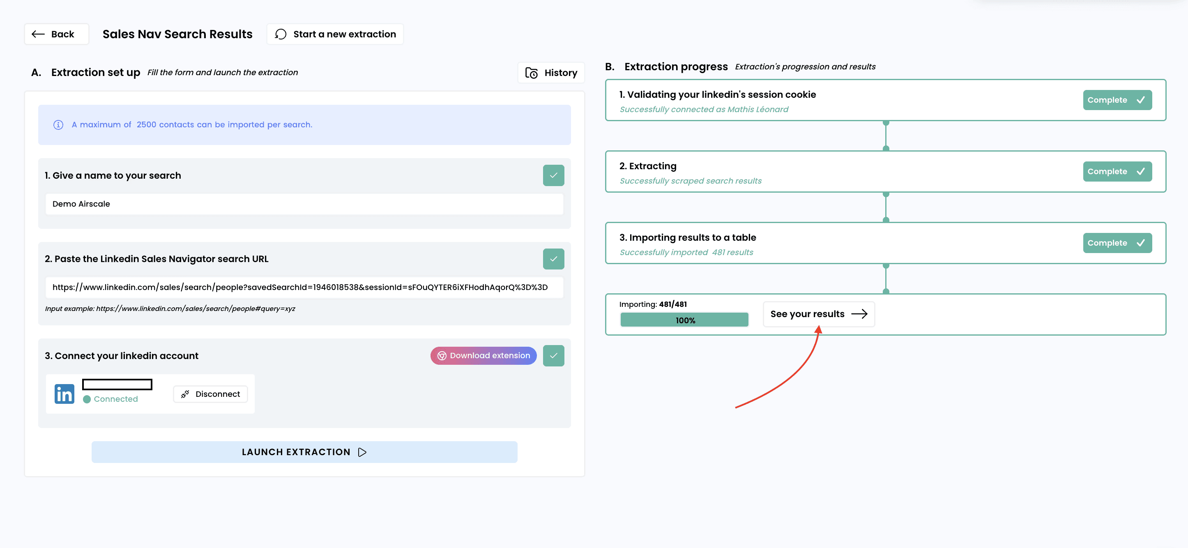1188x548 pixels.
Task: Click Complete badge for Importing results step
Action: pyautogui.click(x=1117, y=243)
